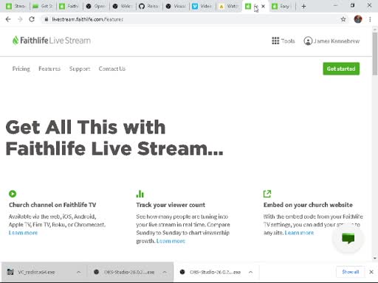Open the Pricing page
378x283 pixels.
[x=21, y=69]
